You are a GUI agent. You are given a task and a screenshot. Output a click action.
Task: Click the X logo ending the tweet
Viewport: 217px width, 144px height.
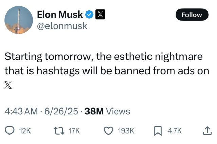(x=8, y=85)
